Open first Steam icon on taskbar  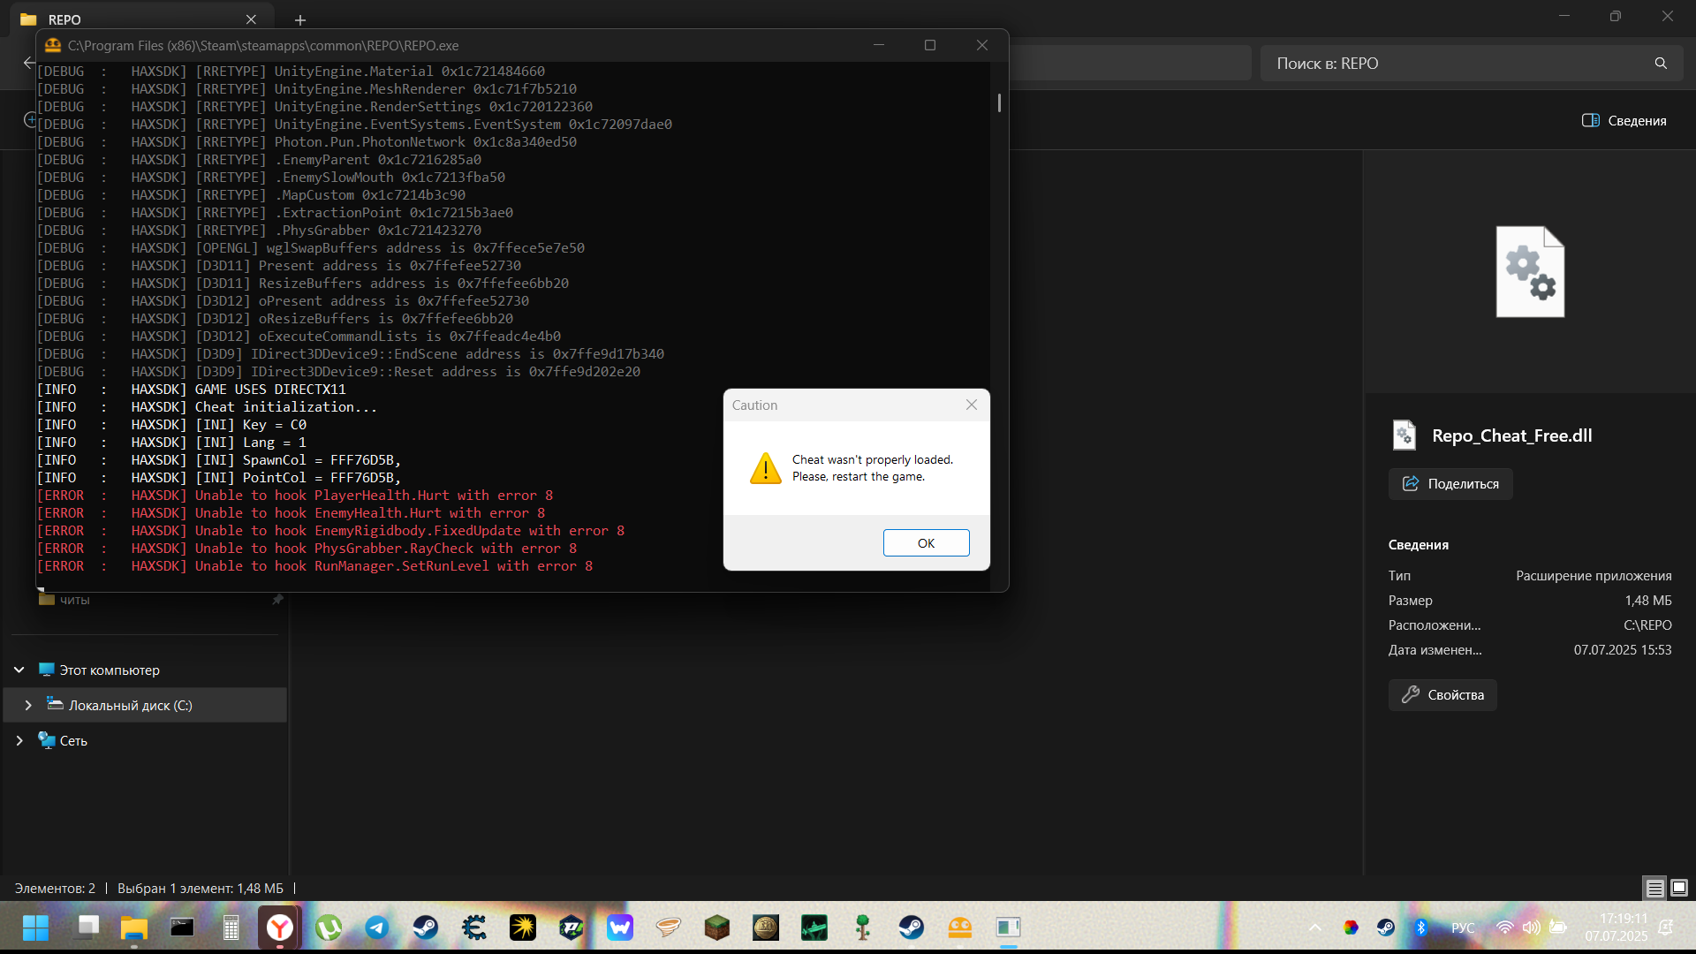[x=426, y=927]
